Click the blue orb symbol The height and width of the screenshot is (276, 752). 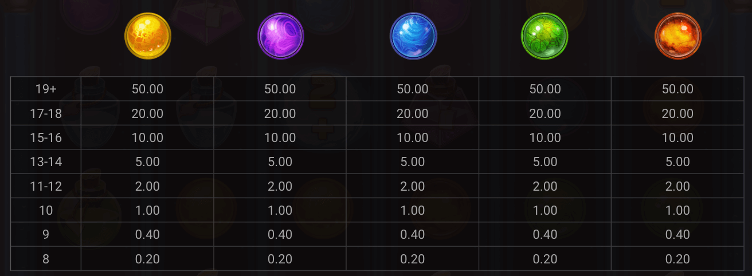[x=413, y=37]
